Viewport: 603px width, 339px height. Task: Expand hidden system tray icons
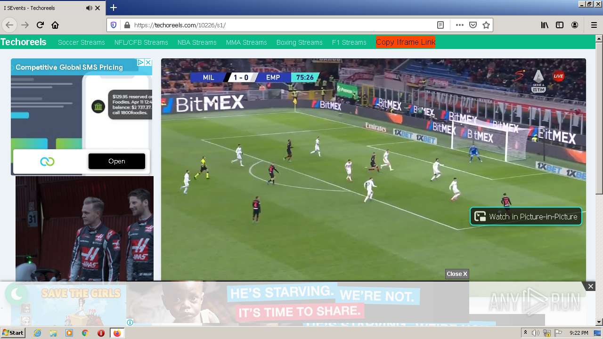[x=526, y=333]
